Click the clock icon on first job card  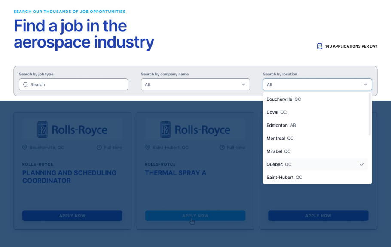coord(99,148)
